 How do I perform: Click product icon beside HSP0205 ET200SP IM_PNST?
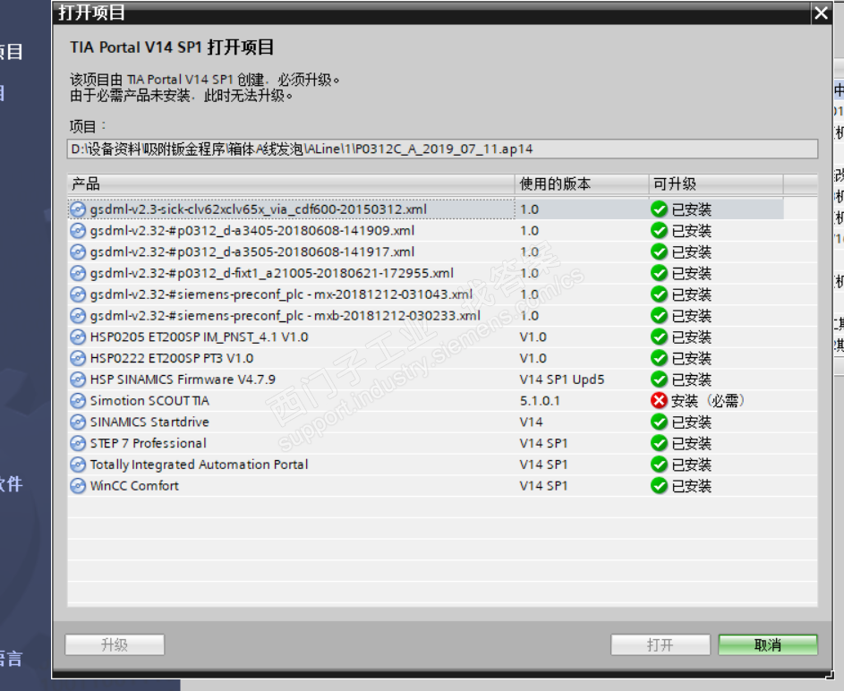pyautogui.click(x=78, y=337)
